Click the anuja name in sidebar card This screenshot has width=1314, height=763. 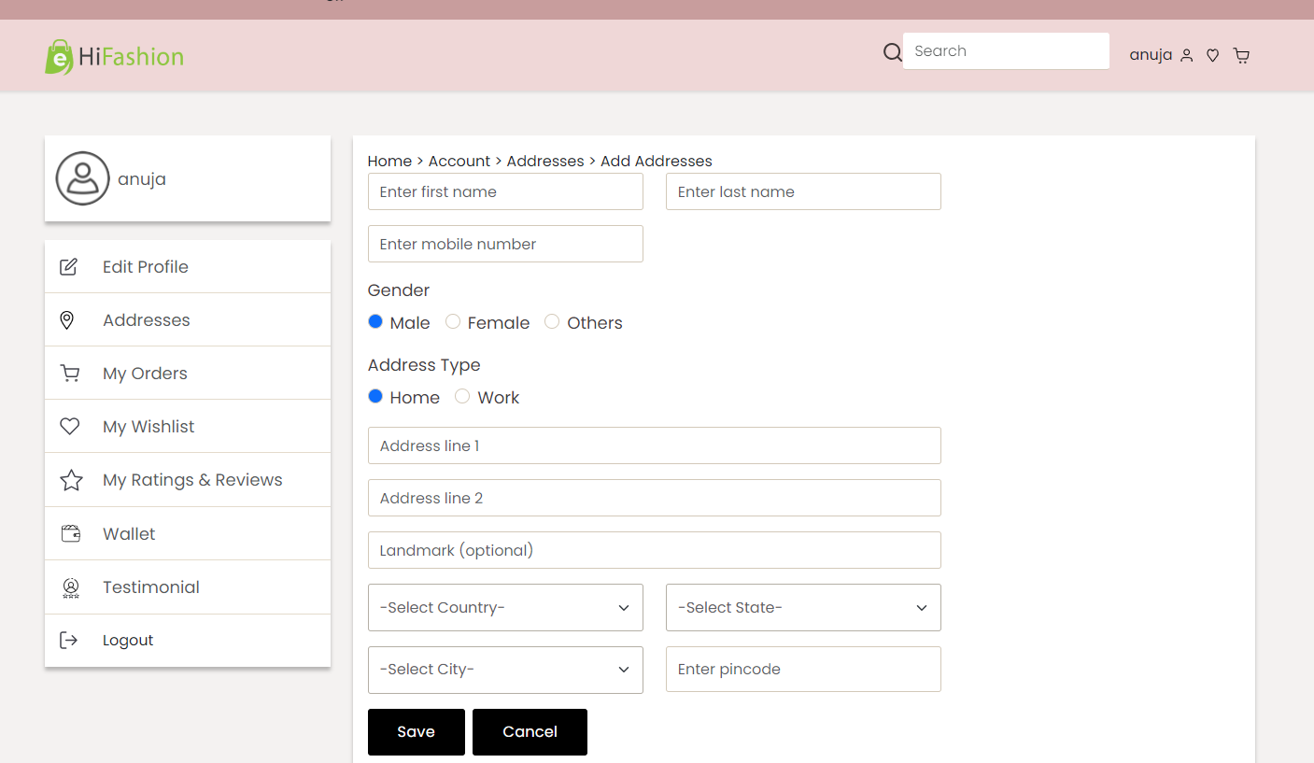tap(142, 179)
